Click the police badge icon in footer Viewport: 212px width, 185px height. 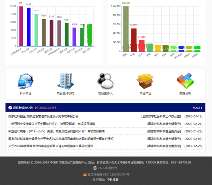click(x=85, y=174)
